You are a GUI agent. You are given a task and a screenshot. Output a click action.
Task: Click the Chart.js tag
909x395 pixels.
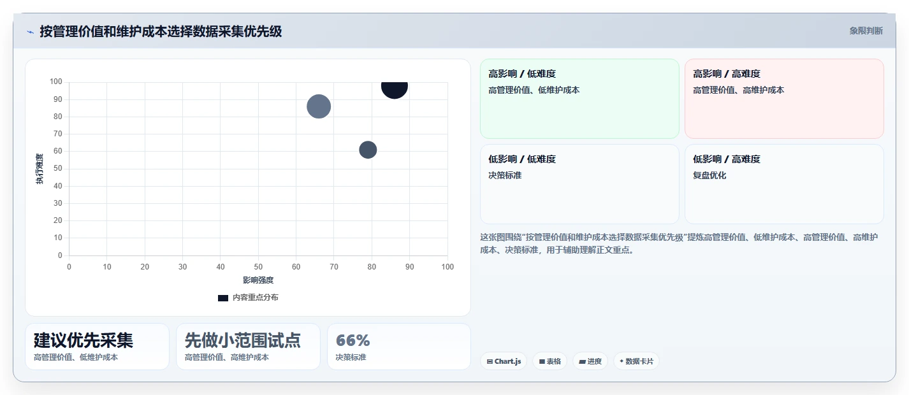click(504, 361)
